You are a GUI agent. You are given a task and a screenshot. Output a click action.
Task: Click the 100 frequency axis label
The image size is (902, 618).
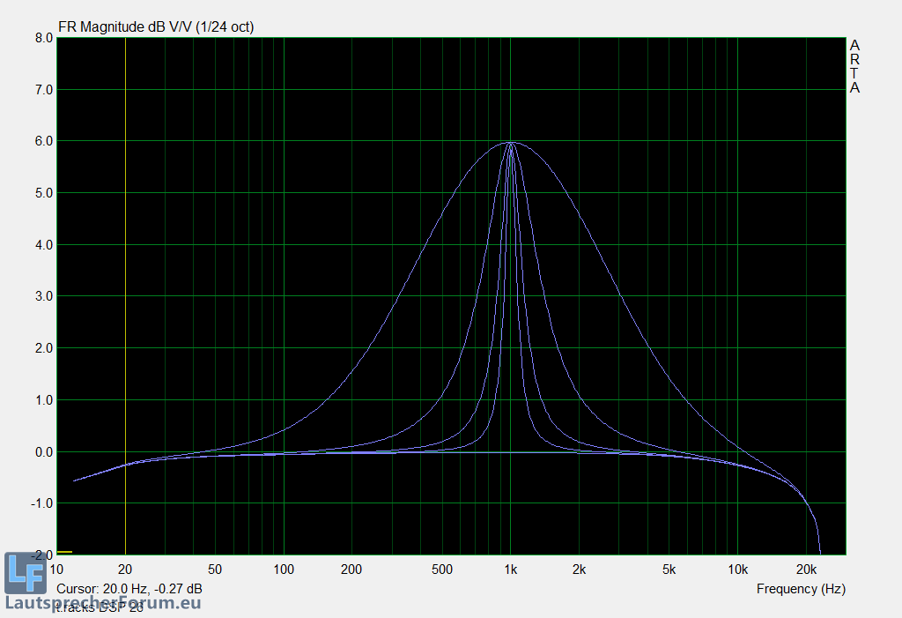coord(284,570)
